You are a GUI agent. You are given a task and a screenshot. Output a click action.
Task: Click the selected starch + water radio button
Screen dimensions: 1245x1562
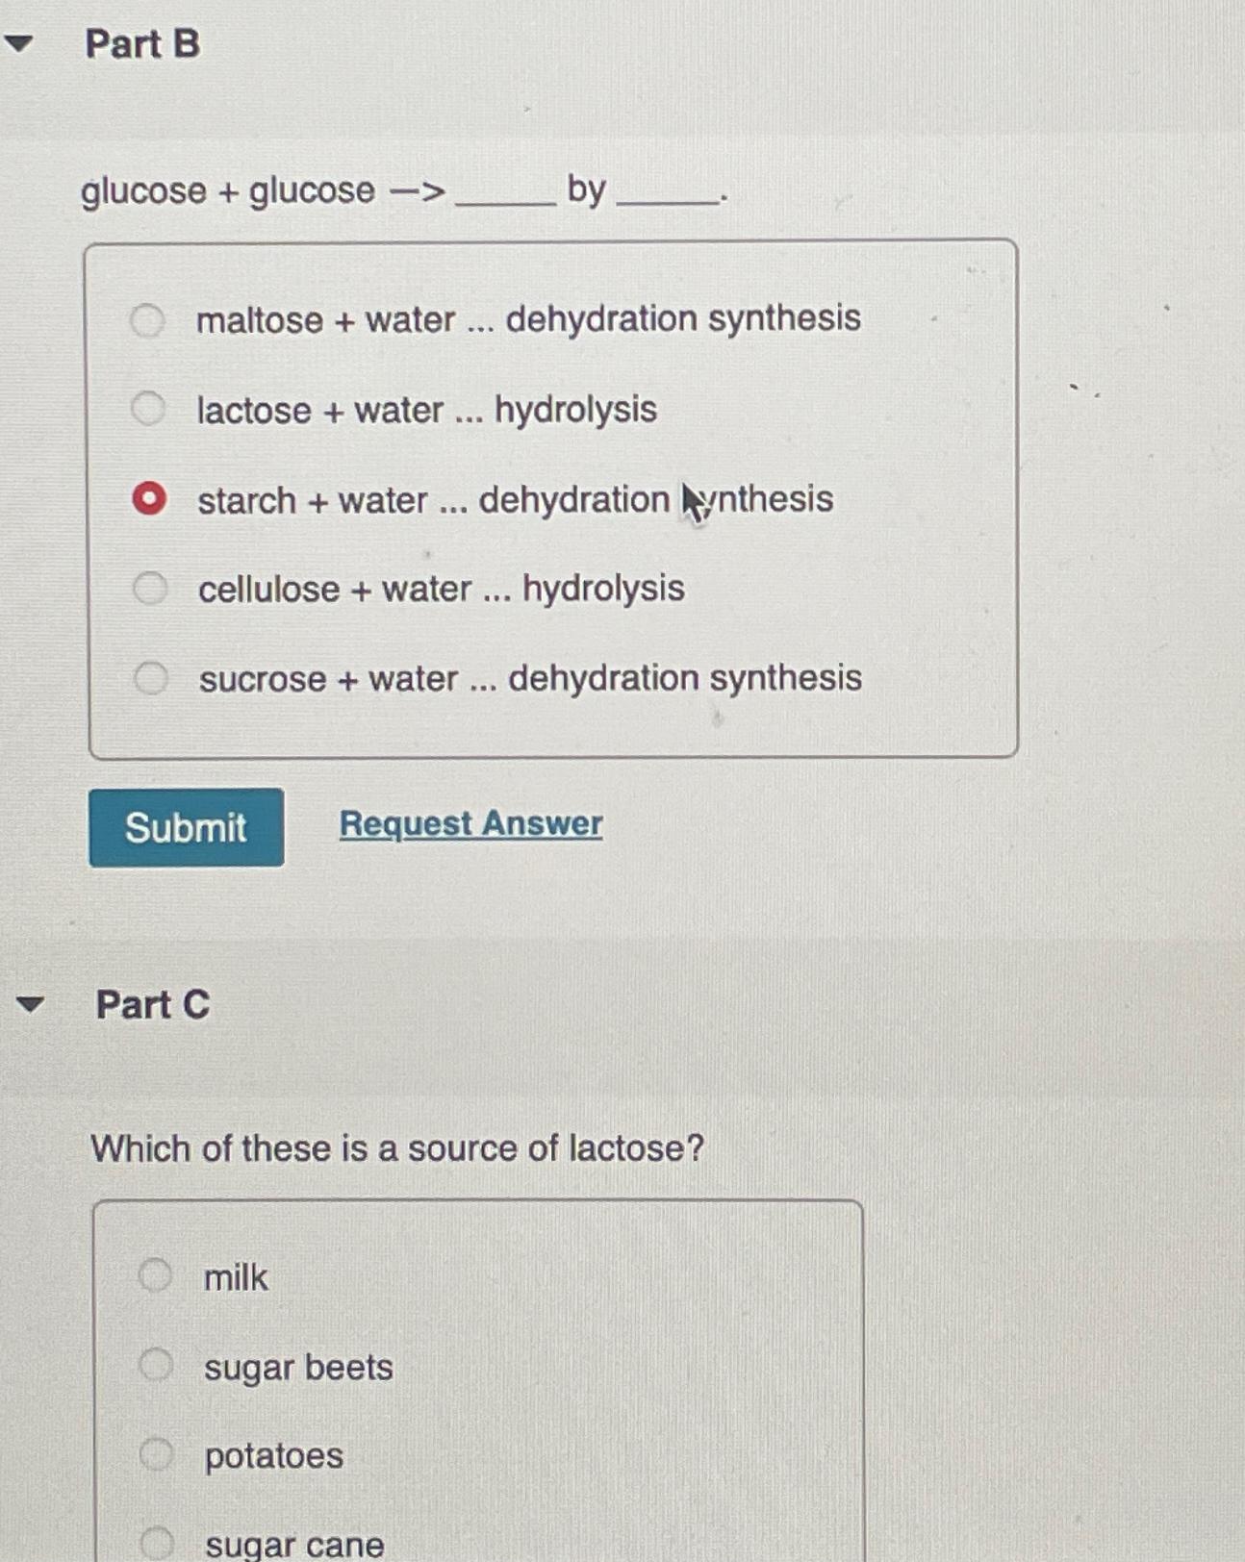pyautogui.click(x=150, y=499)
